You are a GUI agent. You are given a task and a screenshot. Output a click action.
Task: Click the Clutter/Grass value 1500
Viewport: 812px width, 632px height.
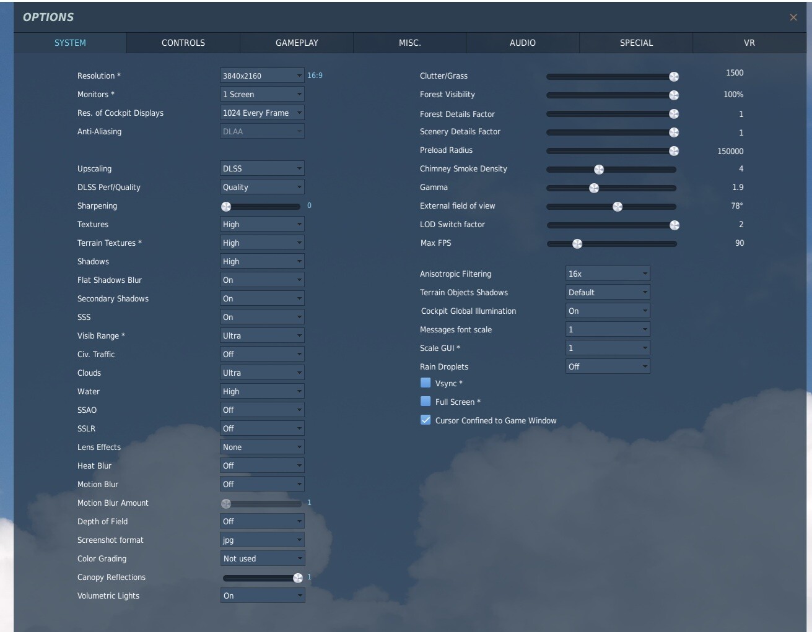pos(735,72)
